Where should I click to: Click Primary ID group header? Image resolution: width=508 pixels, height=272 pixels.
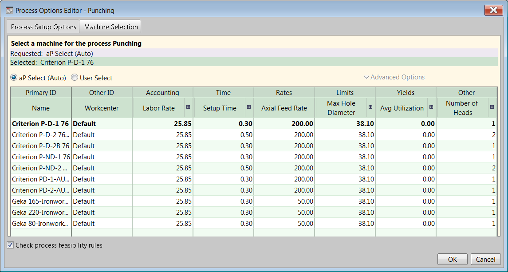tap(41, 92)
